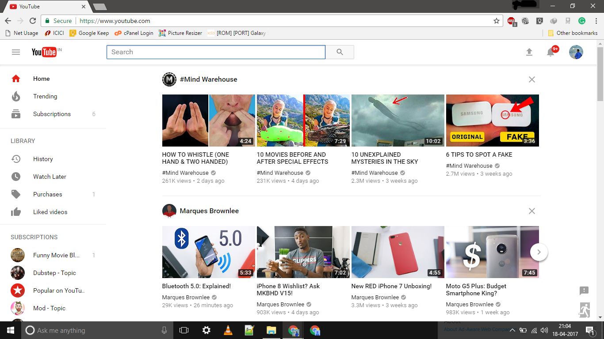The height and width of the screenshot is (339, 604).
Task: Open the Home sidebar item
Action: pyautogui.click(x=53, y=79)
